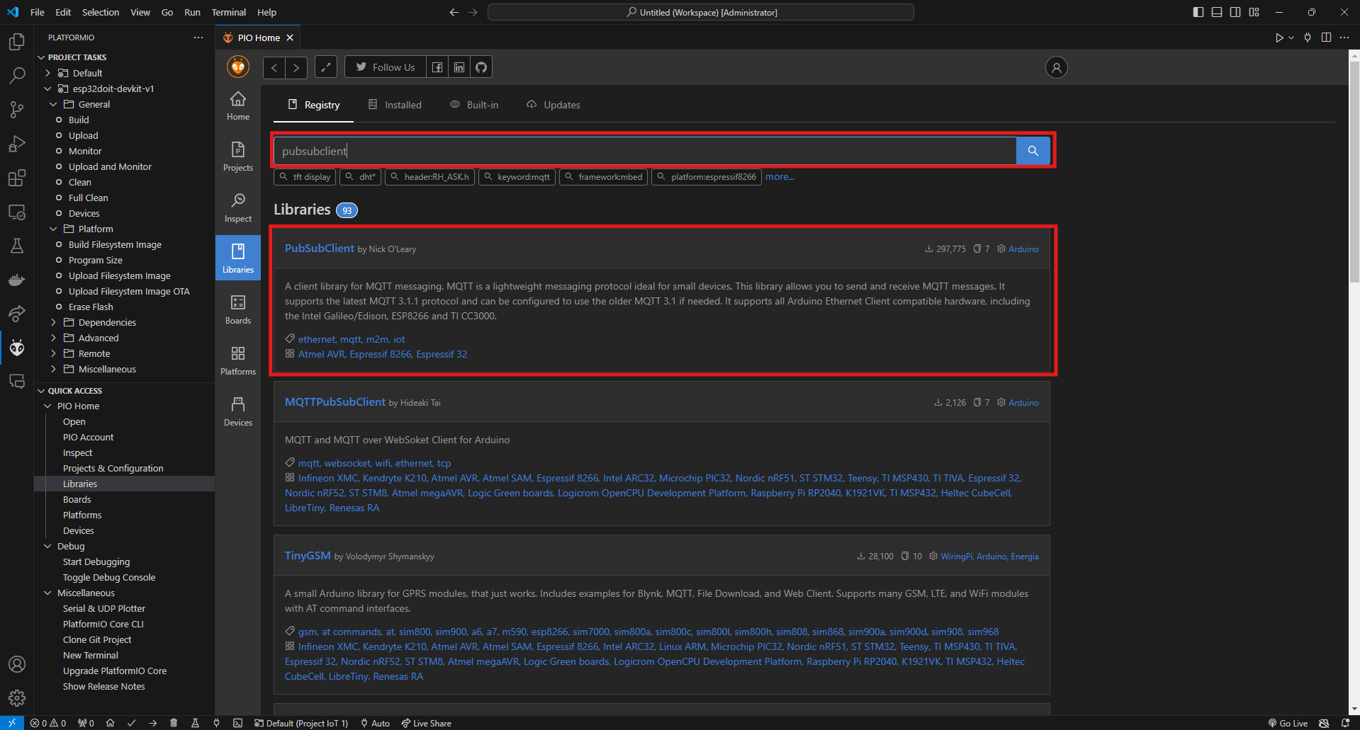
Task: Open the Docker view in activity bar
Action: click(x=17, y=280)
